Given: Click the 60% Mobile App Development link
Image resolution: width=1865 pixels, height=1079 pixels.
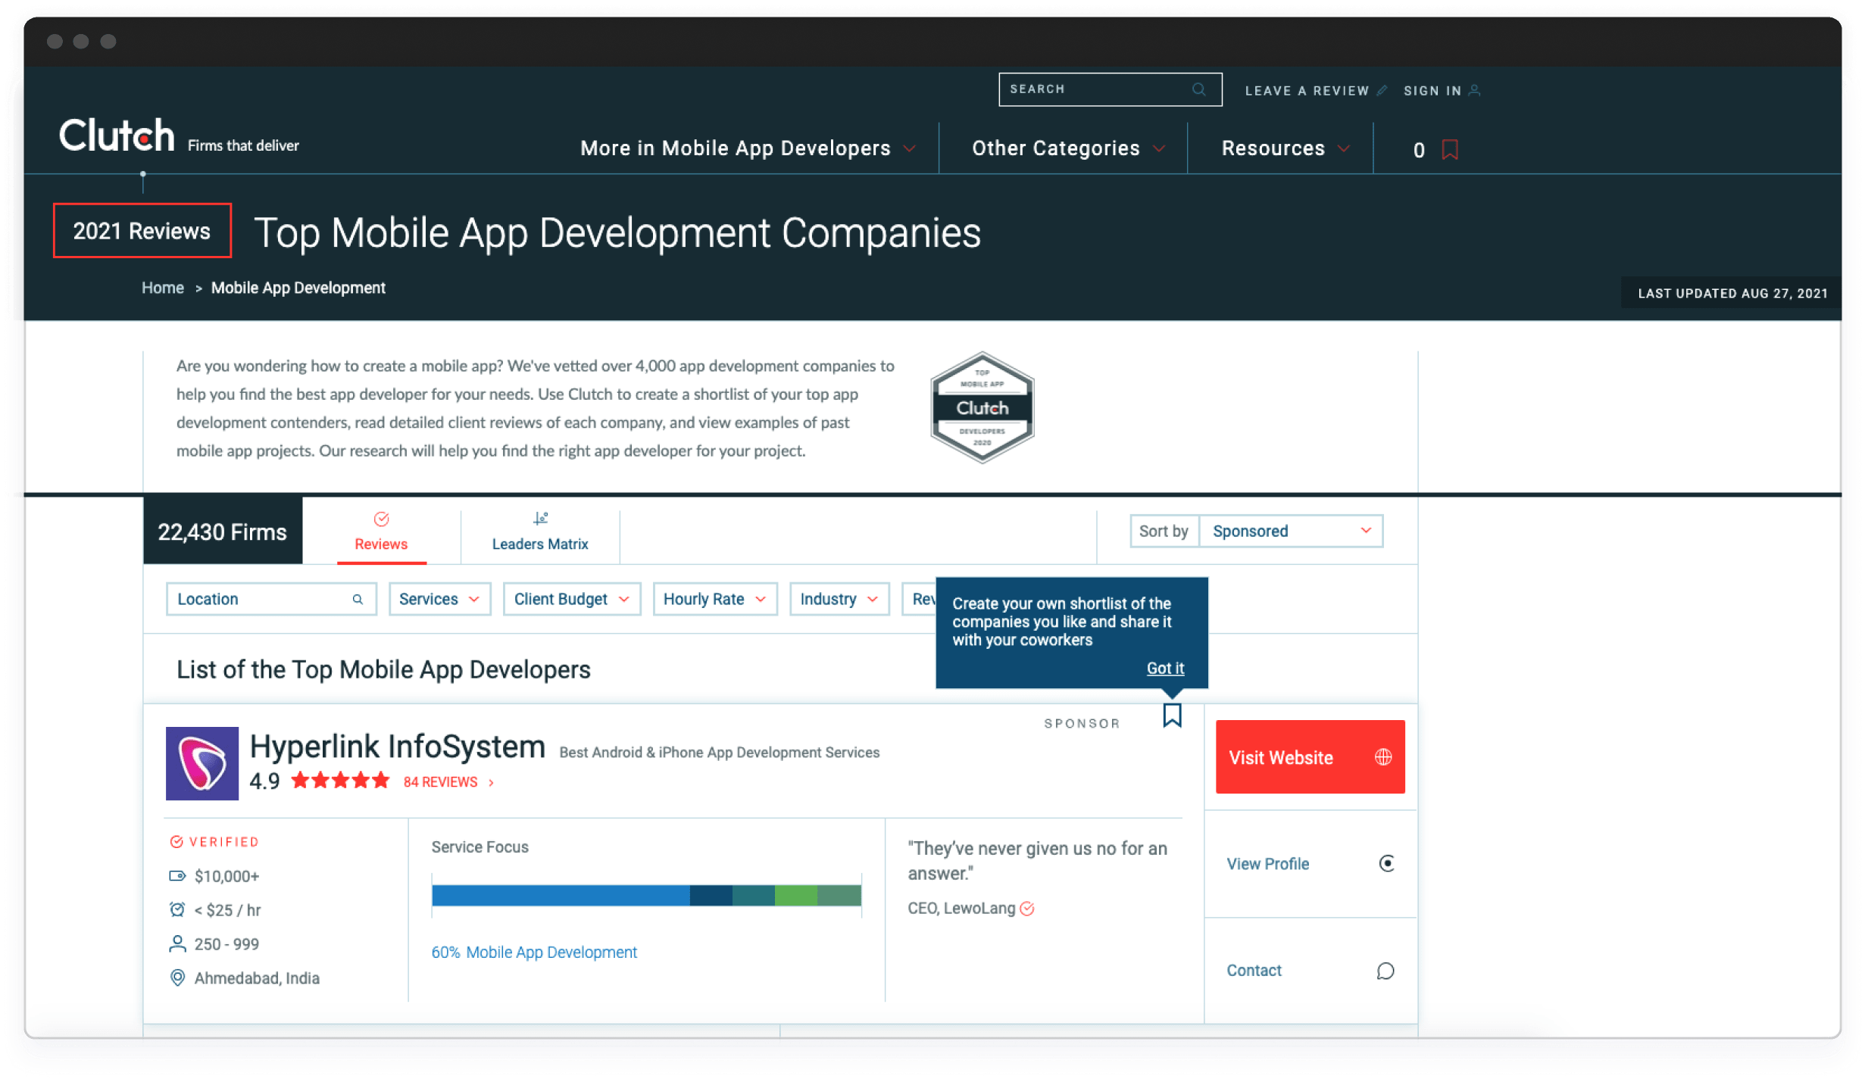Looking at the screenshot, I should [x=534, y=952].
